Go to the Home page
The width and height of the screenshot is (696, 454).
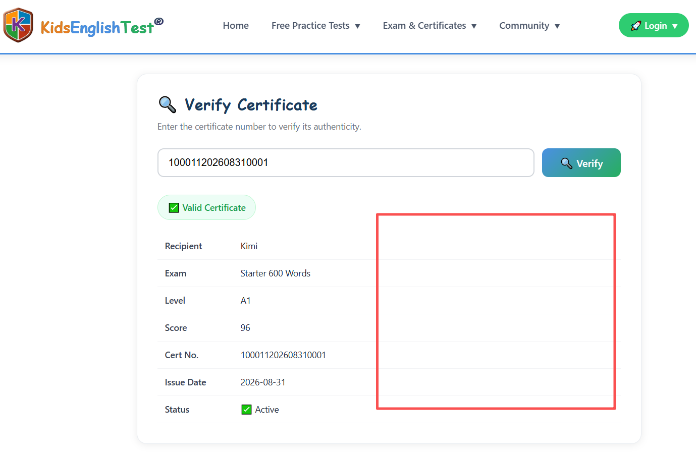click(236, 26)
